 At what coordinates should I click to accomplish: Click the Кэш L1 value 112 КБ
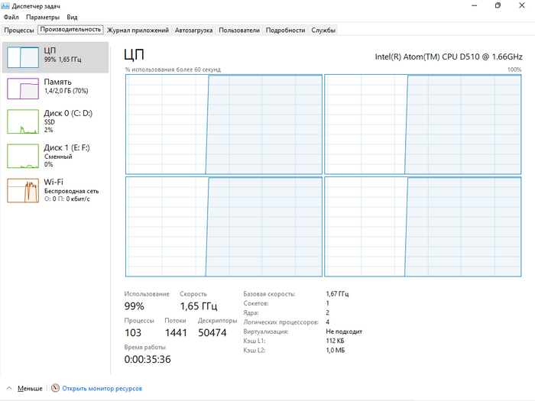click(x=335, y=341)
